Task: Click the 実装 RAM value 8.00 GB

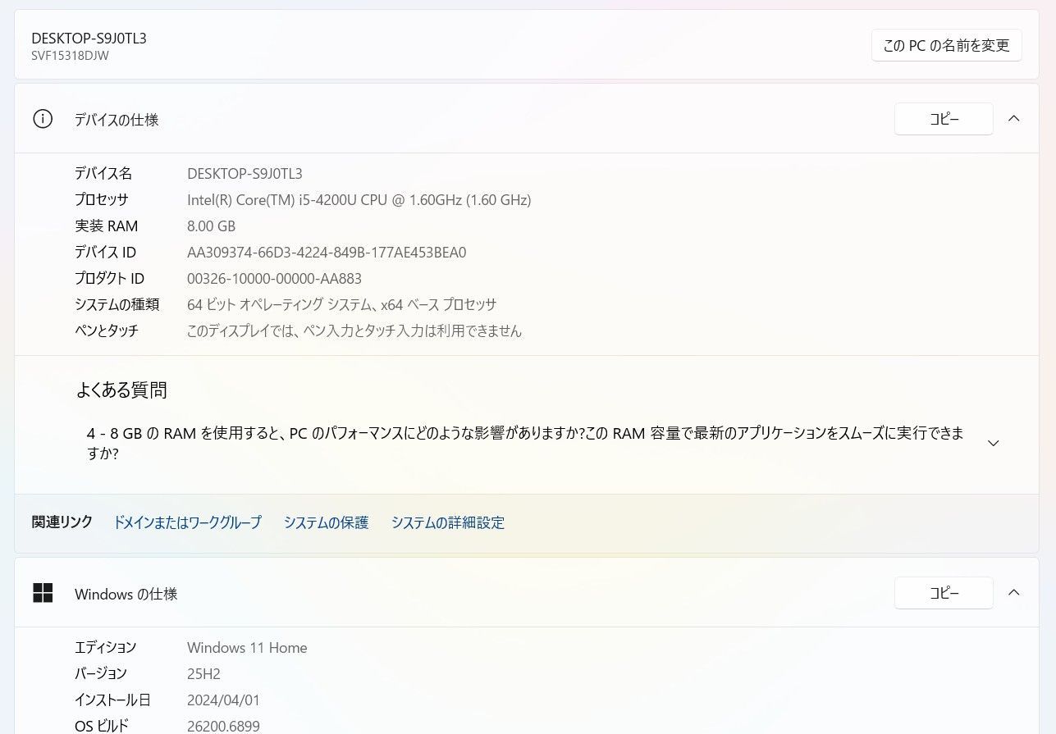Action: pos(211,226)
